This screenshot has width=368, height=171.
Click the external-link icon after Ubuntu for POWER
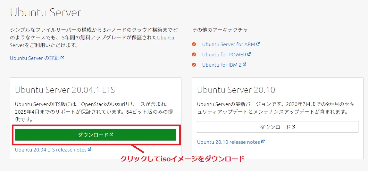(249, 54)
